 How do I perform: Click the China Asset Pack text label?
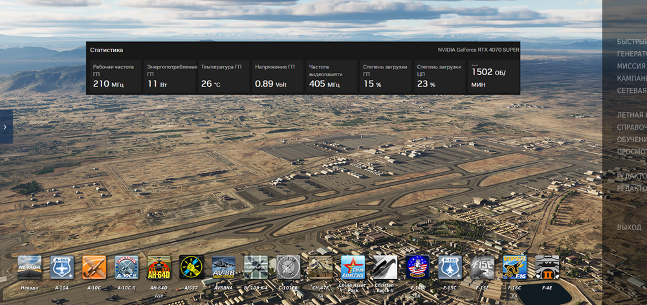click(x=353, y=288)
